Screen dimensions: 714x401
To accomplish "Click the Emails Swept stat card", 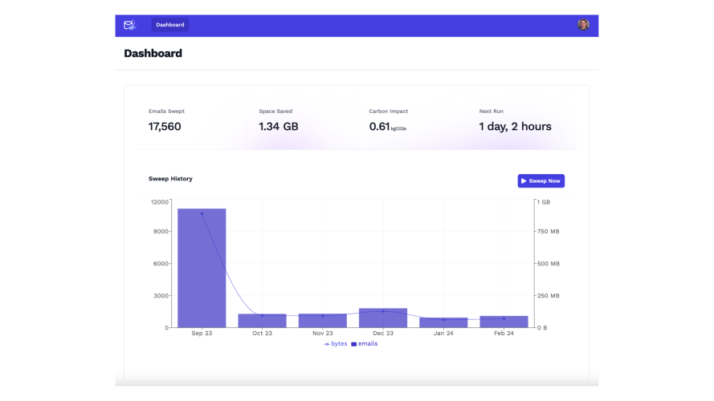I will pyautogui.click(x=192, y=120).
